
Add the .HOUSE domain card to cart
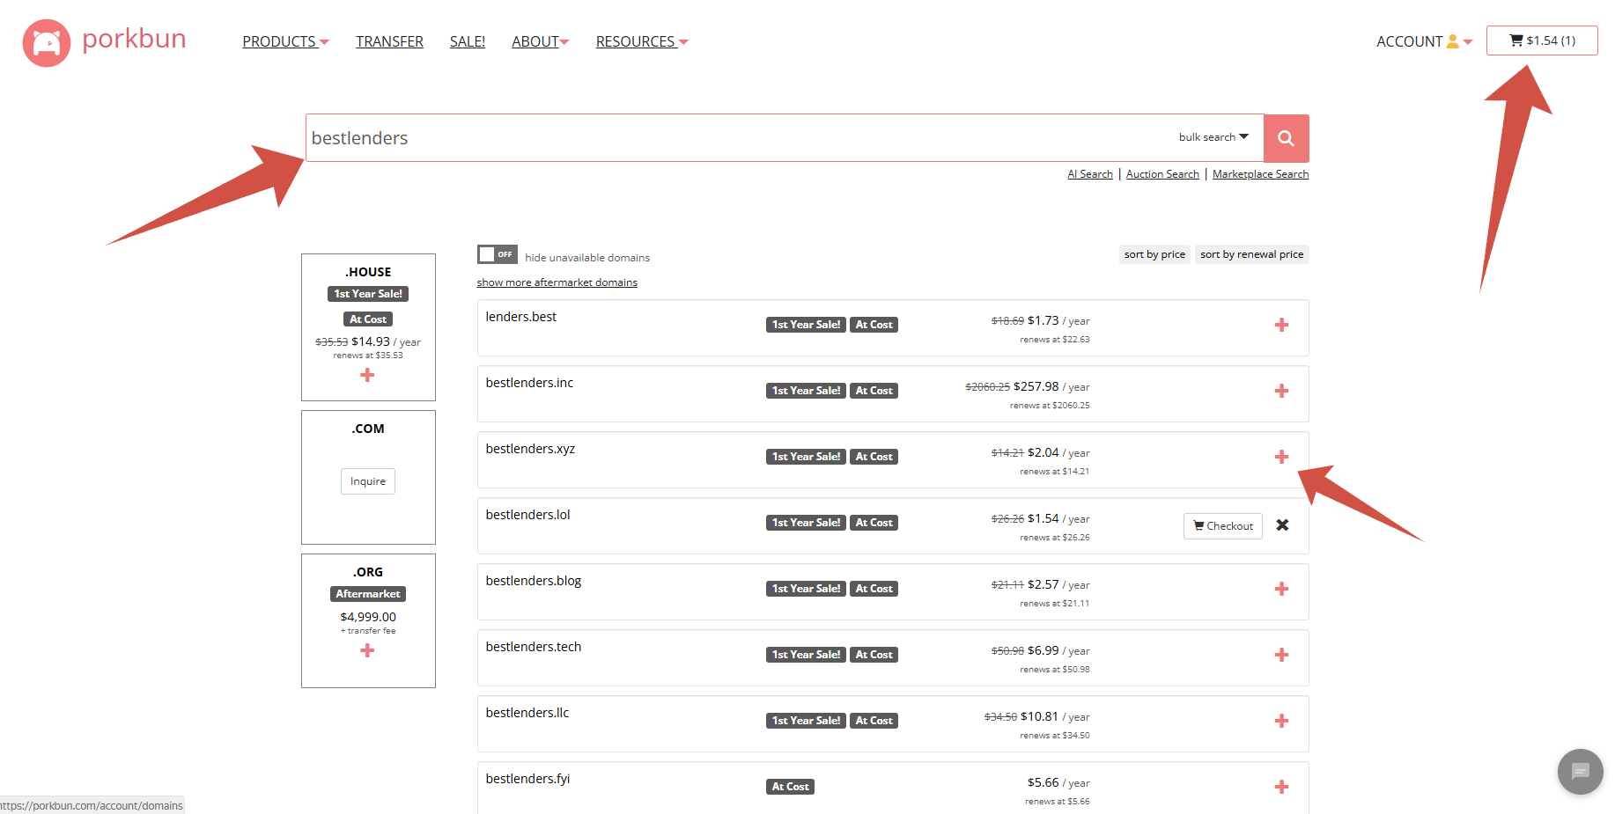click(367, 375)
